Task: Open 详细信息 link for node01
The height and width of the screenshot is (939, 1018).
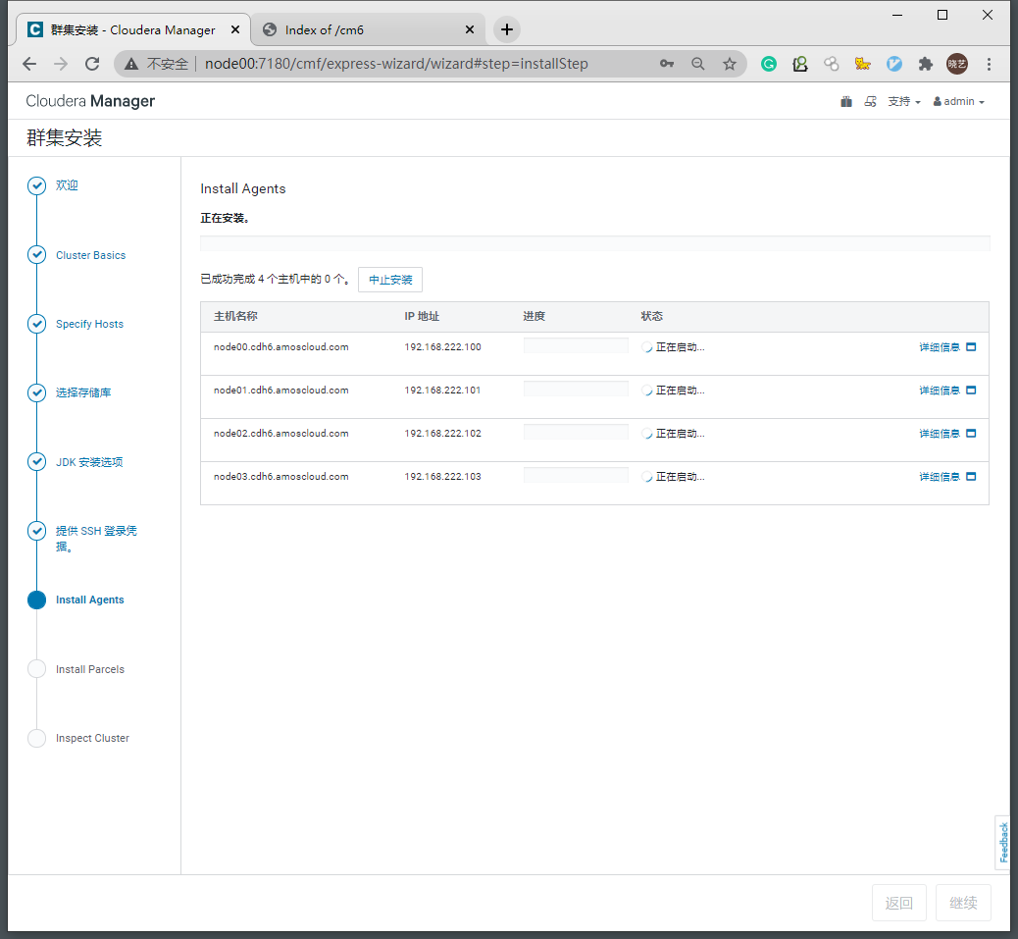Action: 940,390
